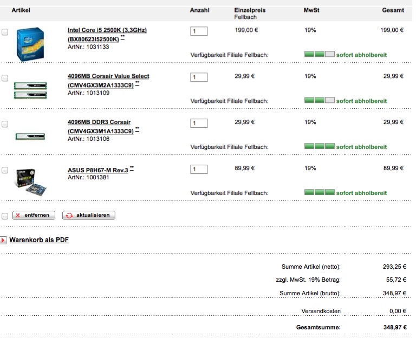Screen dimensions: 416x344
Task: Tick the checkbox next to entfernen button
Action: tap(5, 216)
